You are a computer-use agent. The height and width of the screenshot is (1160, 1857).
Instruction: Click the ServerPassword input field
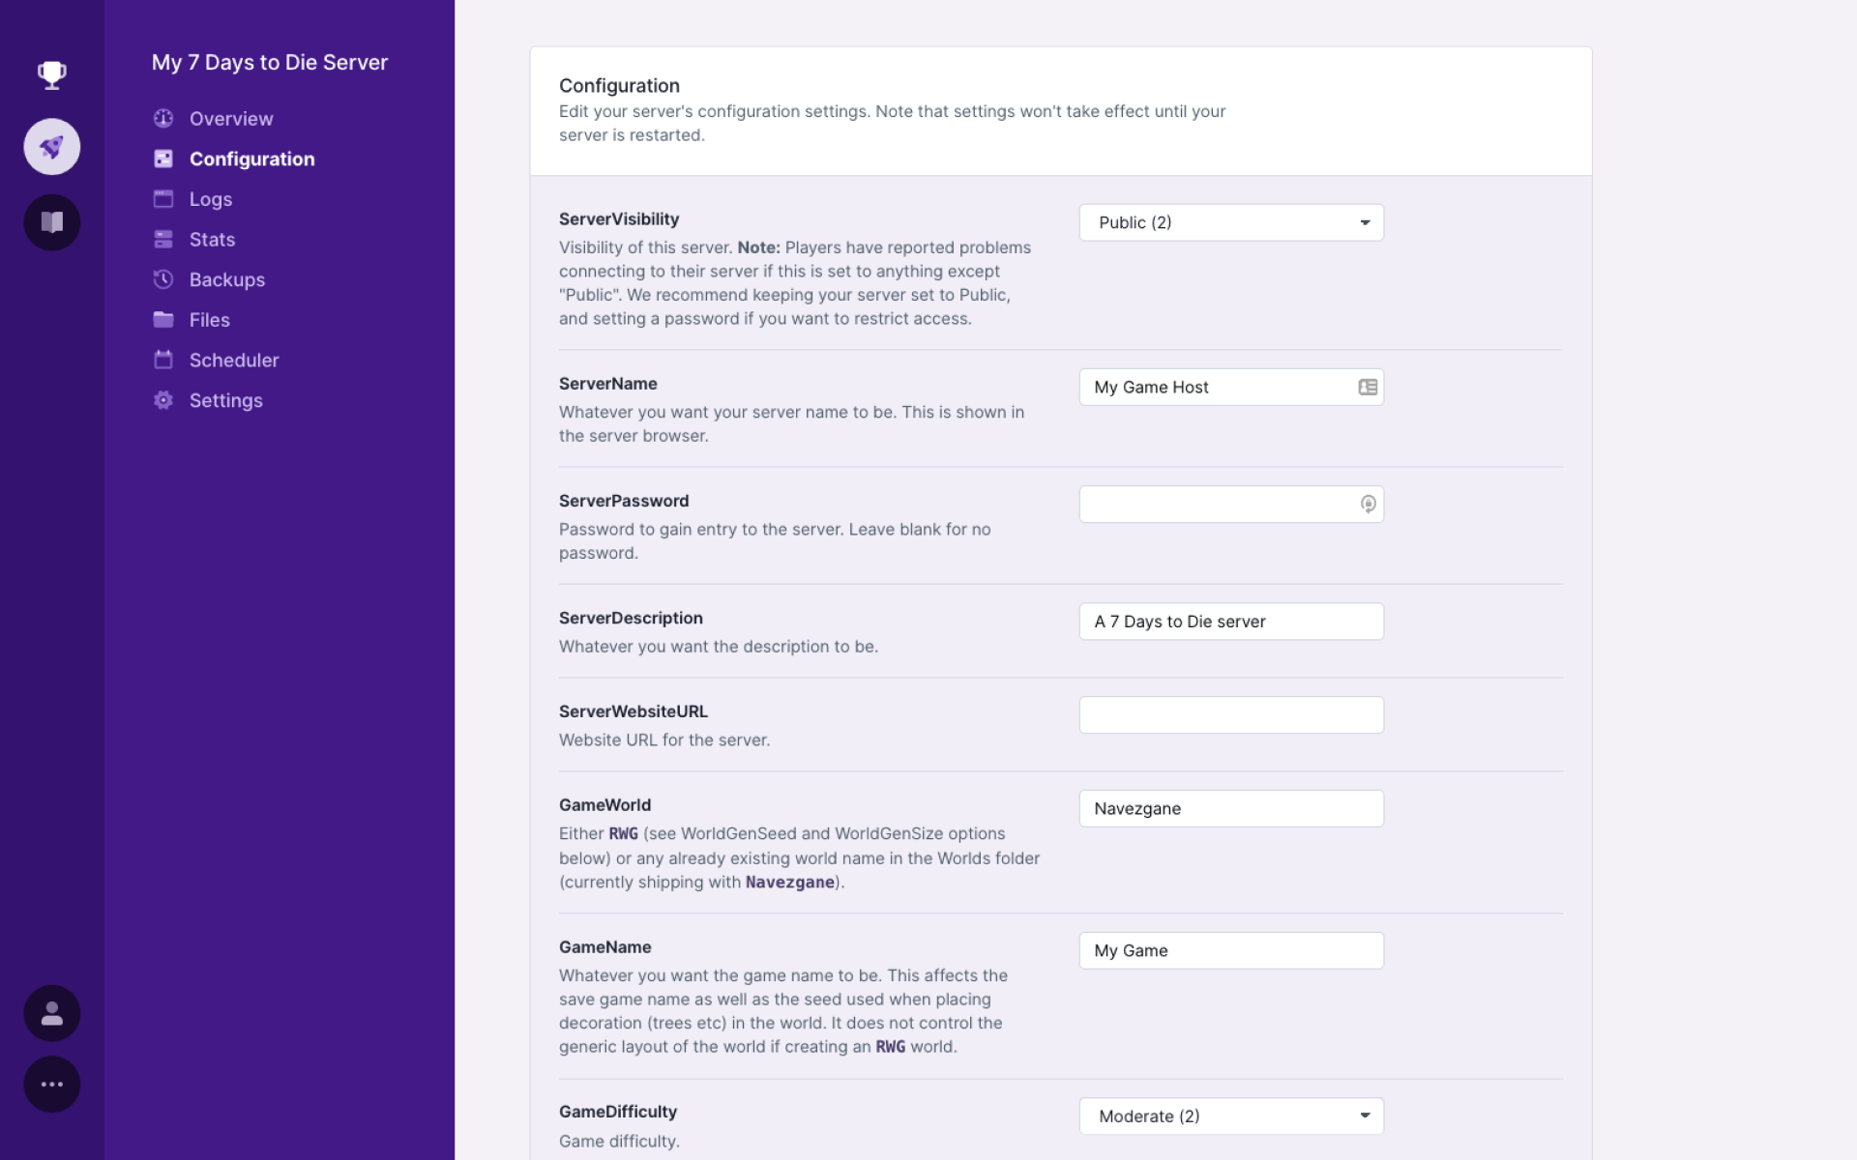pyautogui.click(x=1231, y=504)
